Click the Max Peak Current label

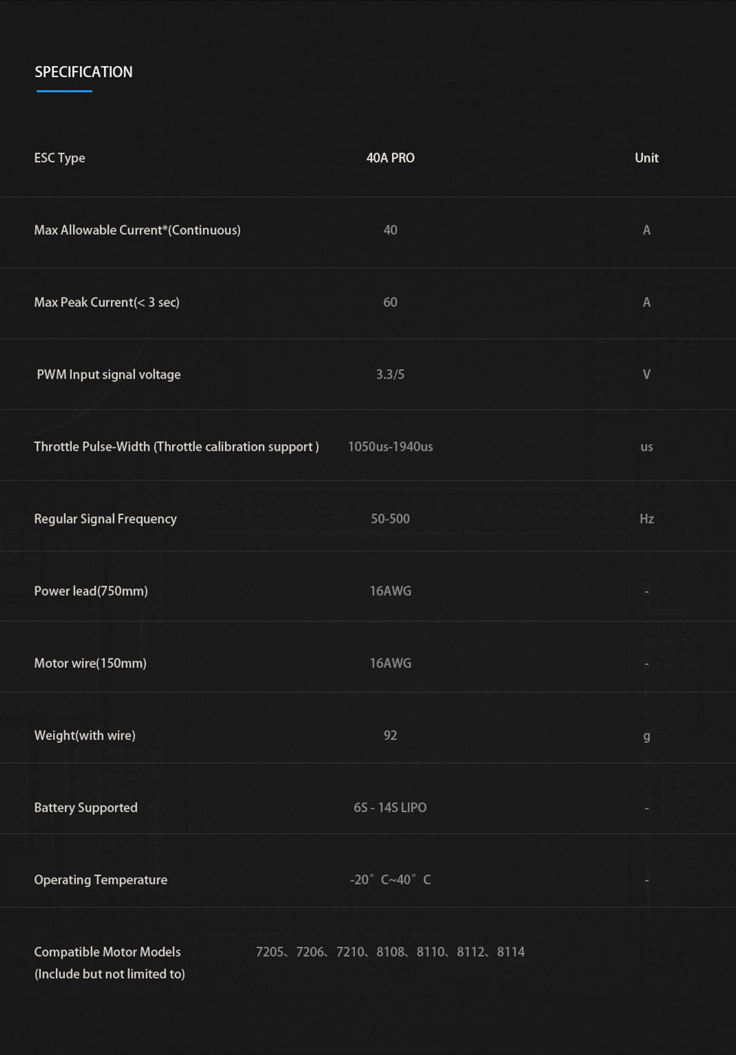point(107,302)
